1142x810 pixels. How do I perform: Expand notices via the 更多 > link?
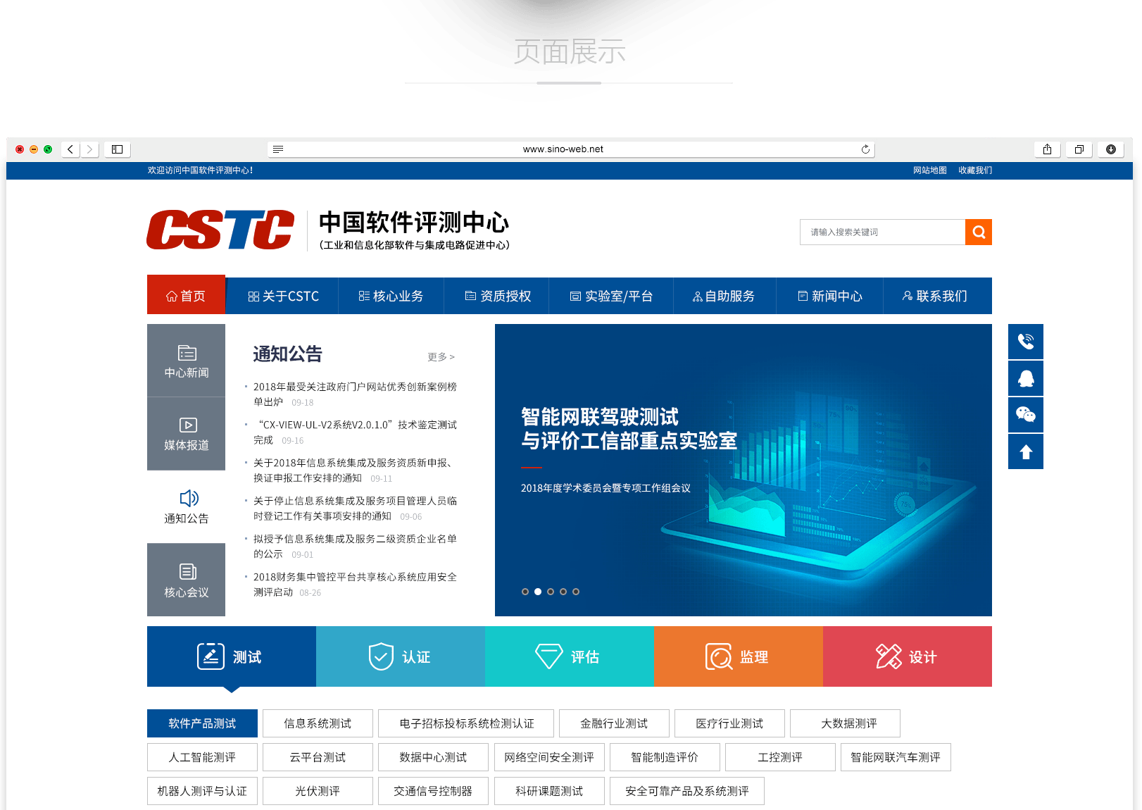[441, 357]
